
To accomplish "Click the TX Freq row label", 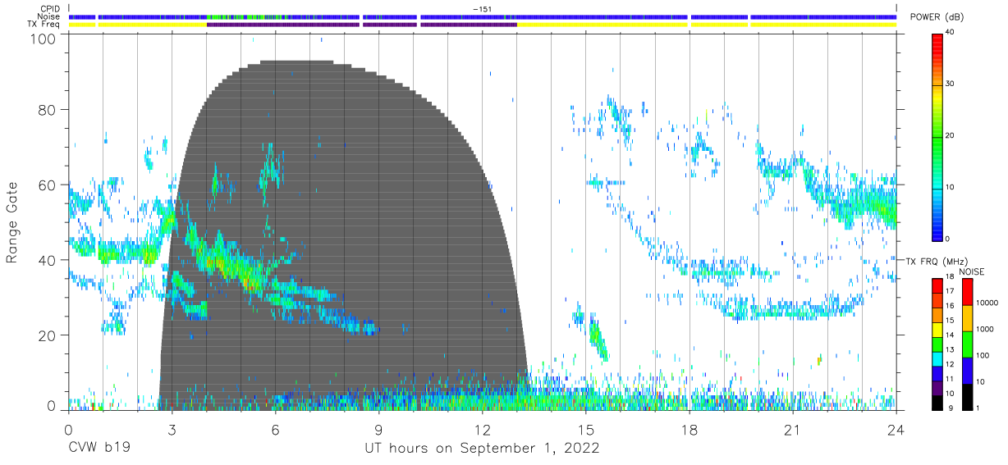I will click(44, 24).
